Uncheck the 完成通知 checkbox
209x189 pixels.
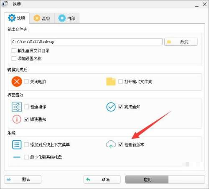[x=120, y=107]
